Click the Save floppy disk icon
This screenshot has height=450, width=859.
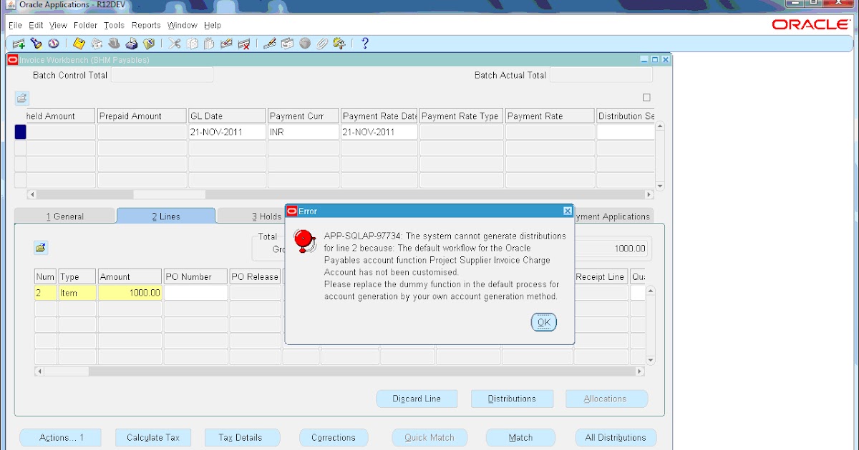pyautogui.click(x=79, y=44)
